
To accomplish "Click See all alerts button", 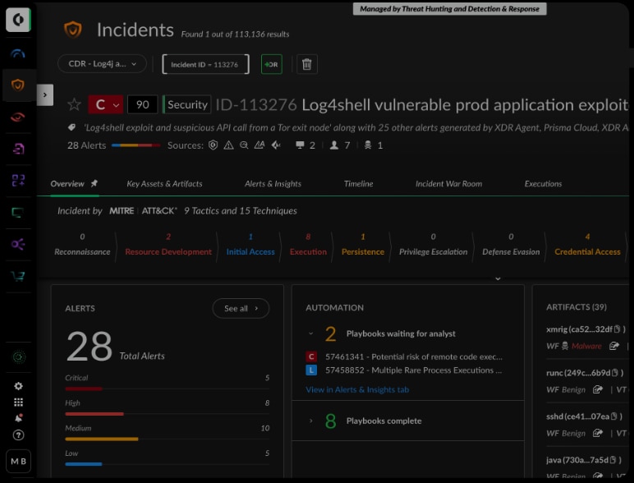I will 241,308.
